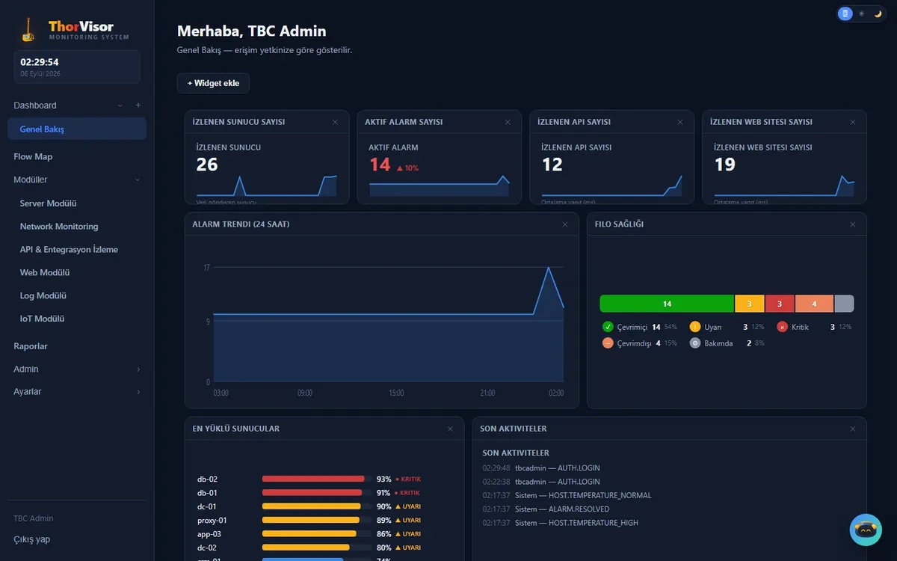This screenshot has width=897, height=561.
Task: Click TBC Admin user name in sidebar
Action: [34, 518]
